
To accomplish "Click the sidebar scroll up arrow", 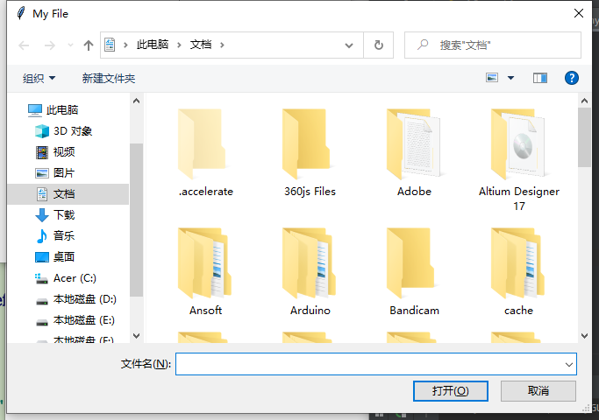I will point(137,101).
